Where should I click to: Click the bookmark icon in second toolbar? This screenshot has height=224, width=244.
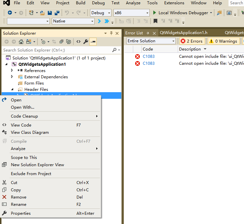click(155, 21)
